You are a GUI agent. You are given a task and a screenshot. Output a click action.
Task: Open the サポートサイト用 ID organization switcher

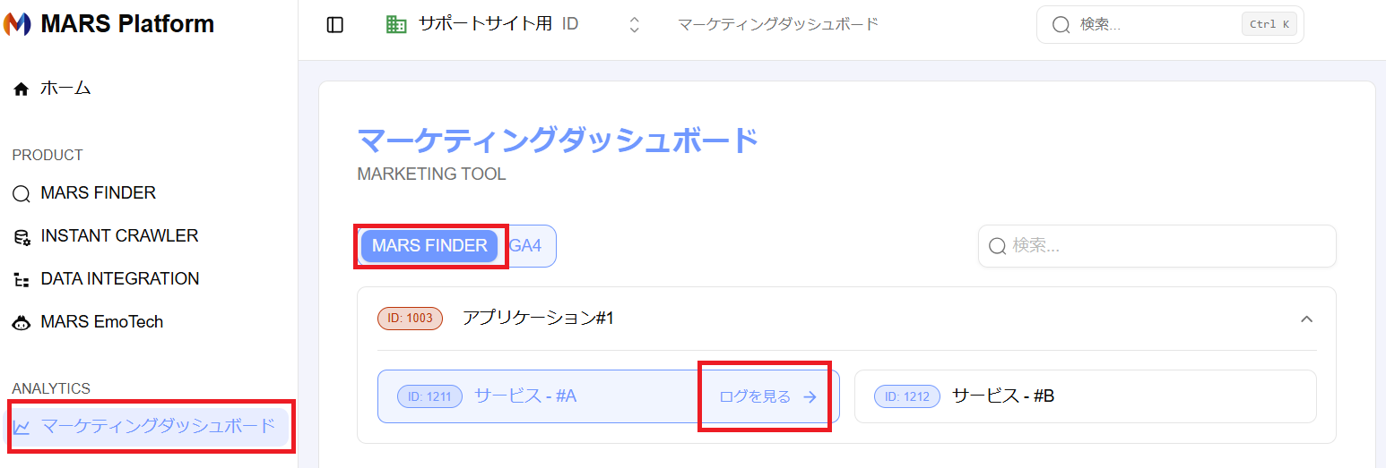pos(515,25)
